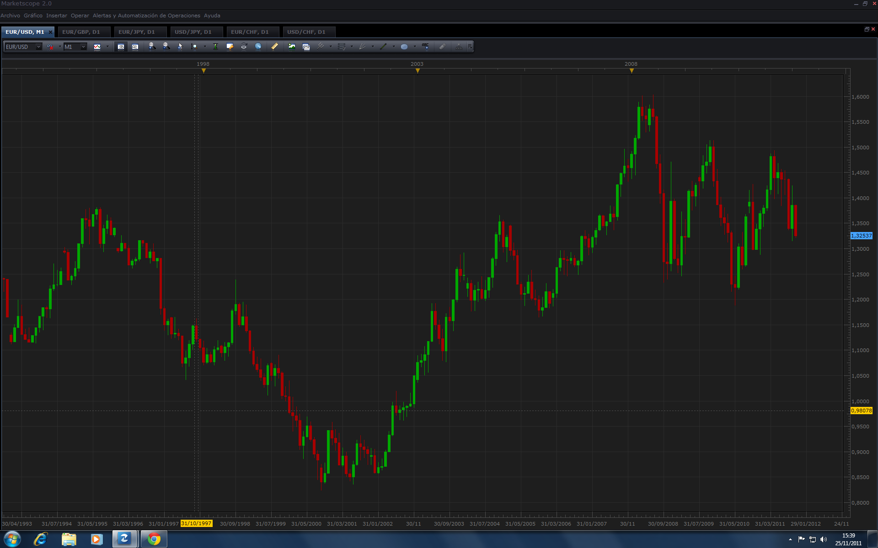Click the vertical scale adjust icon
Image resolution: width=878 pixels, height=548 pixels.
click(215, 47)
